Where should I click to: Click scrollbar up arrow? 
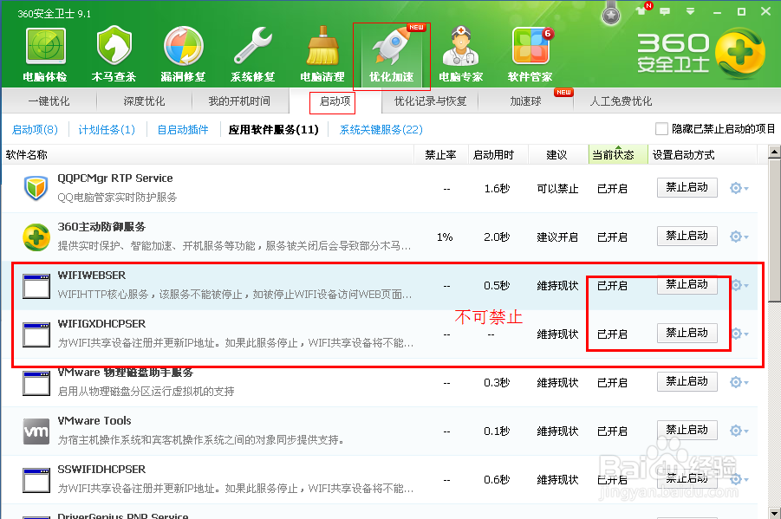tap(774, 151)
